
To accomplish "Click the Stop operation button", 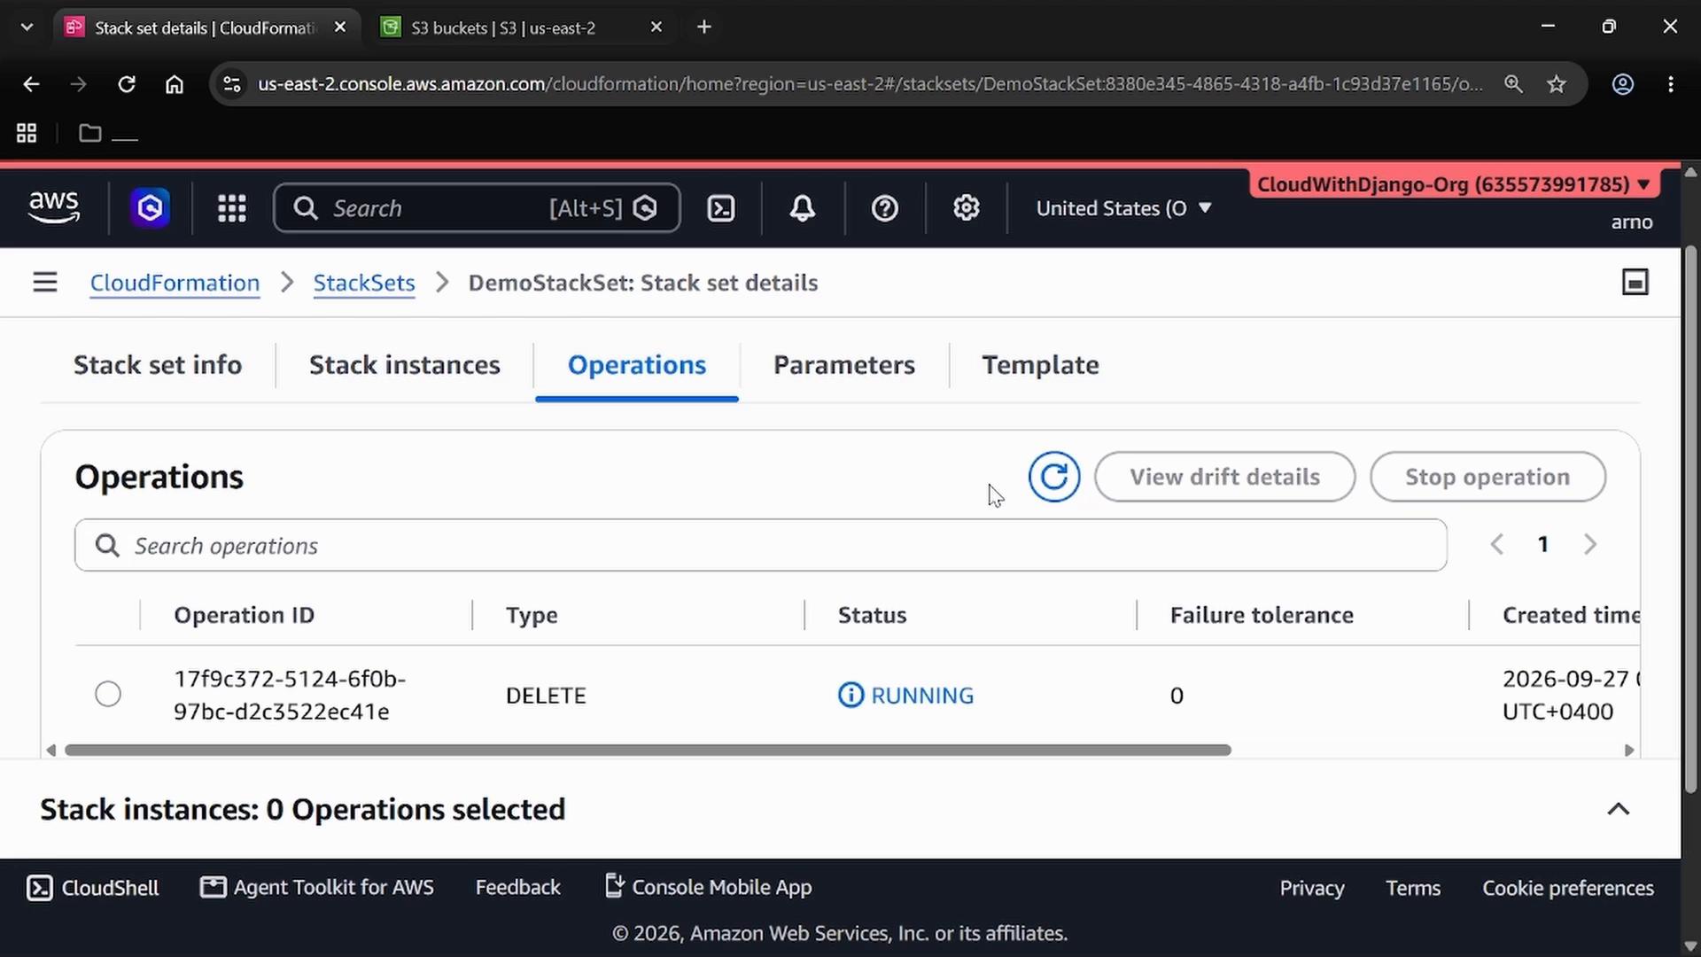I will tap(1487, 477).
